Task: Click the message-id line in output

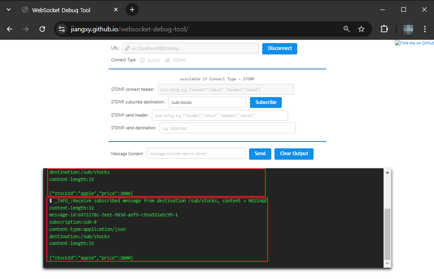Action: [x=114, y=215]
